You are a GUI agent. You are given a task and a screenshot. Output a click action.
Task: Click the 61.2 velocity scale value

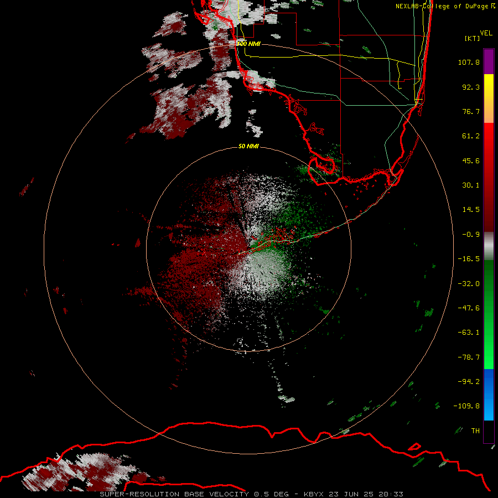[471, 136]
